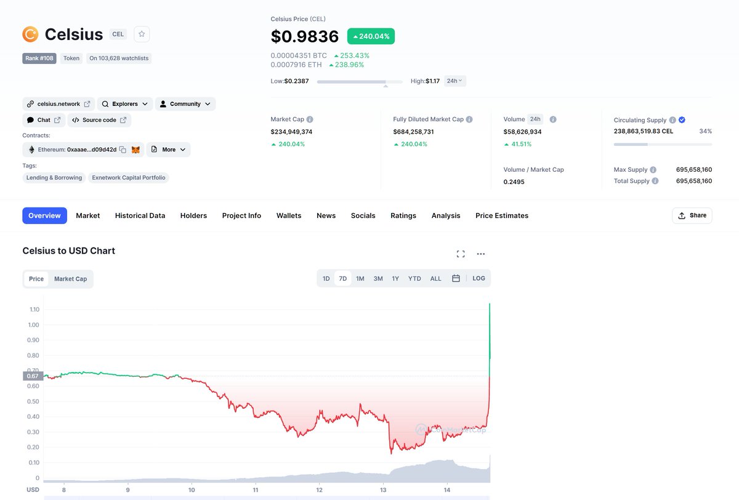Screen dimensions: 739x500
Task: Show Circulating Supply info icon
Action: (672, 120)
